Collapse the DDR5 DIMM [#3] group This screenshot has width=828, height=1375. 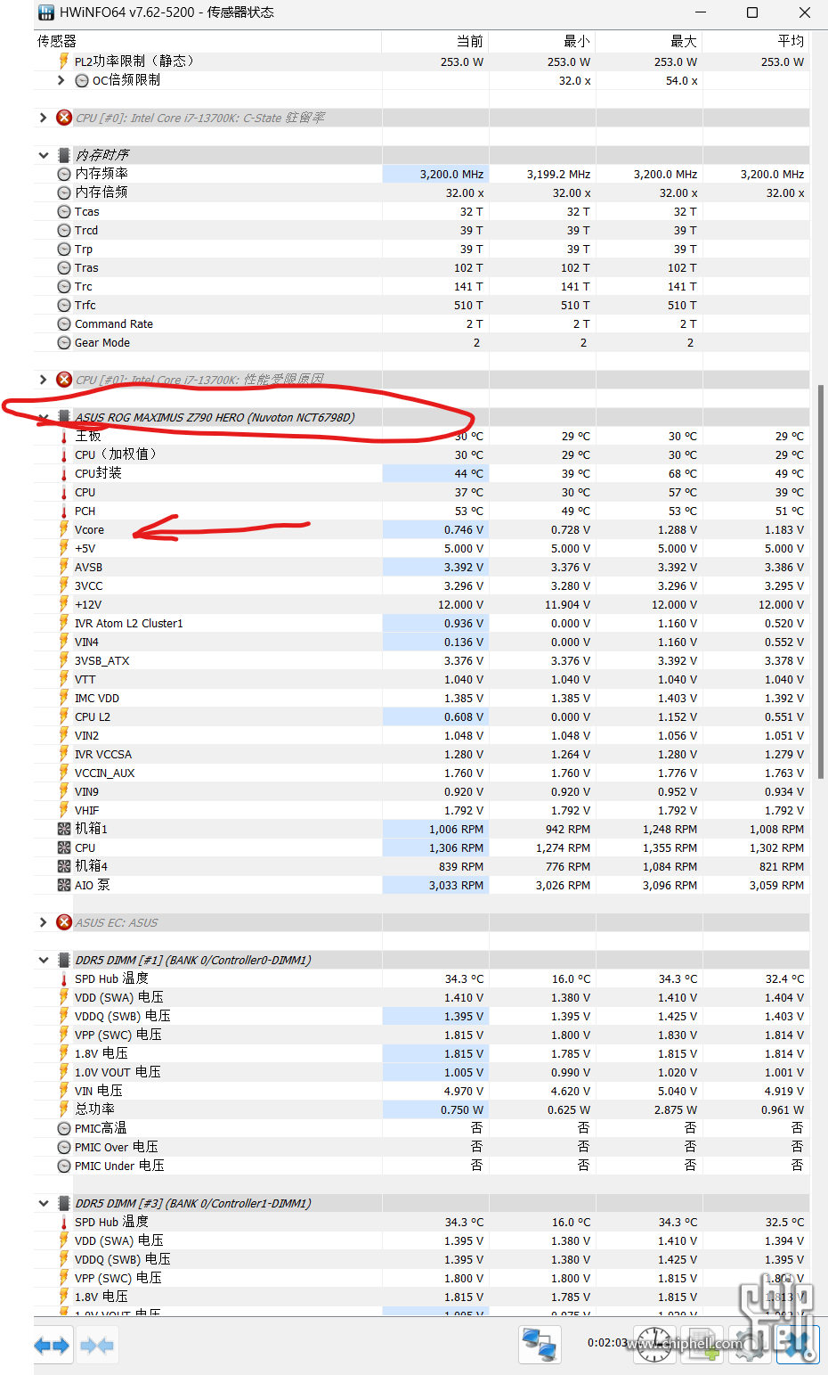(43, 1203)
